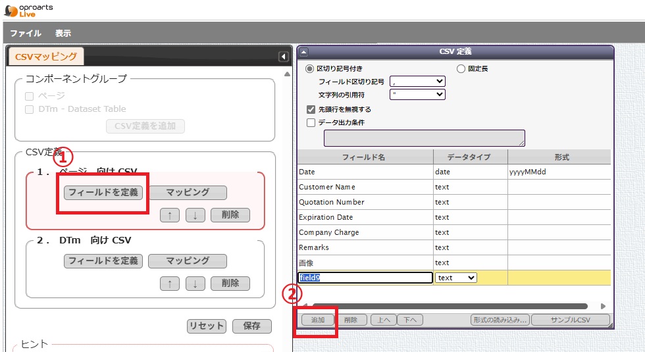
Task: Uncheck 先頭行を無視する checkbox
Action: pos(311,109)
